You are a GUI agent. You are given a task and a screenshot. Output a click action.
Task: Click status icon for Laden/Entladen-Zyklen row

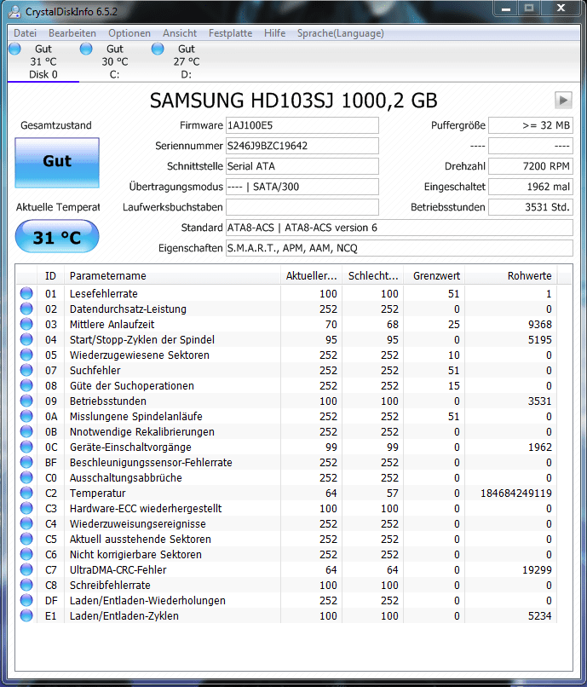26,615
